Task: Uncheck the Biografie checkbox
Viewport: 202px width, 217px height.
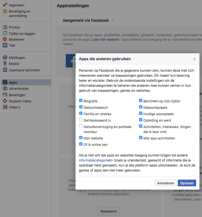Action: (x=81, y=101)
